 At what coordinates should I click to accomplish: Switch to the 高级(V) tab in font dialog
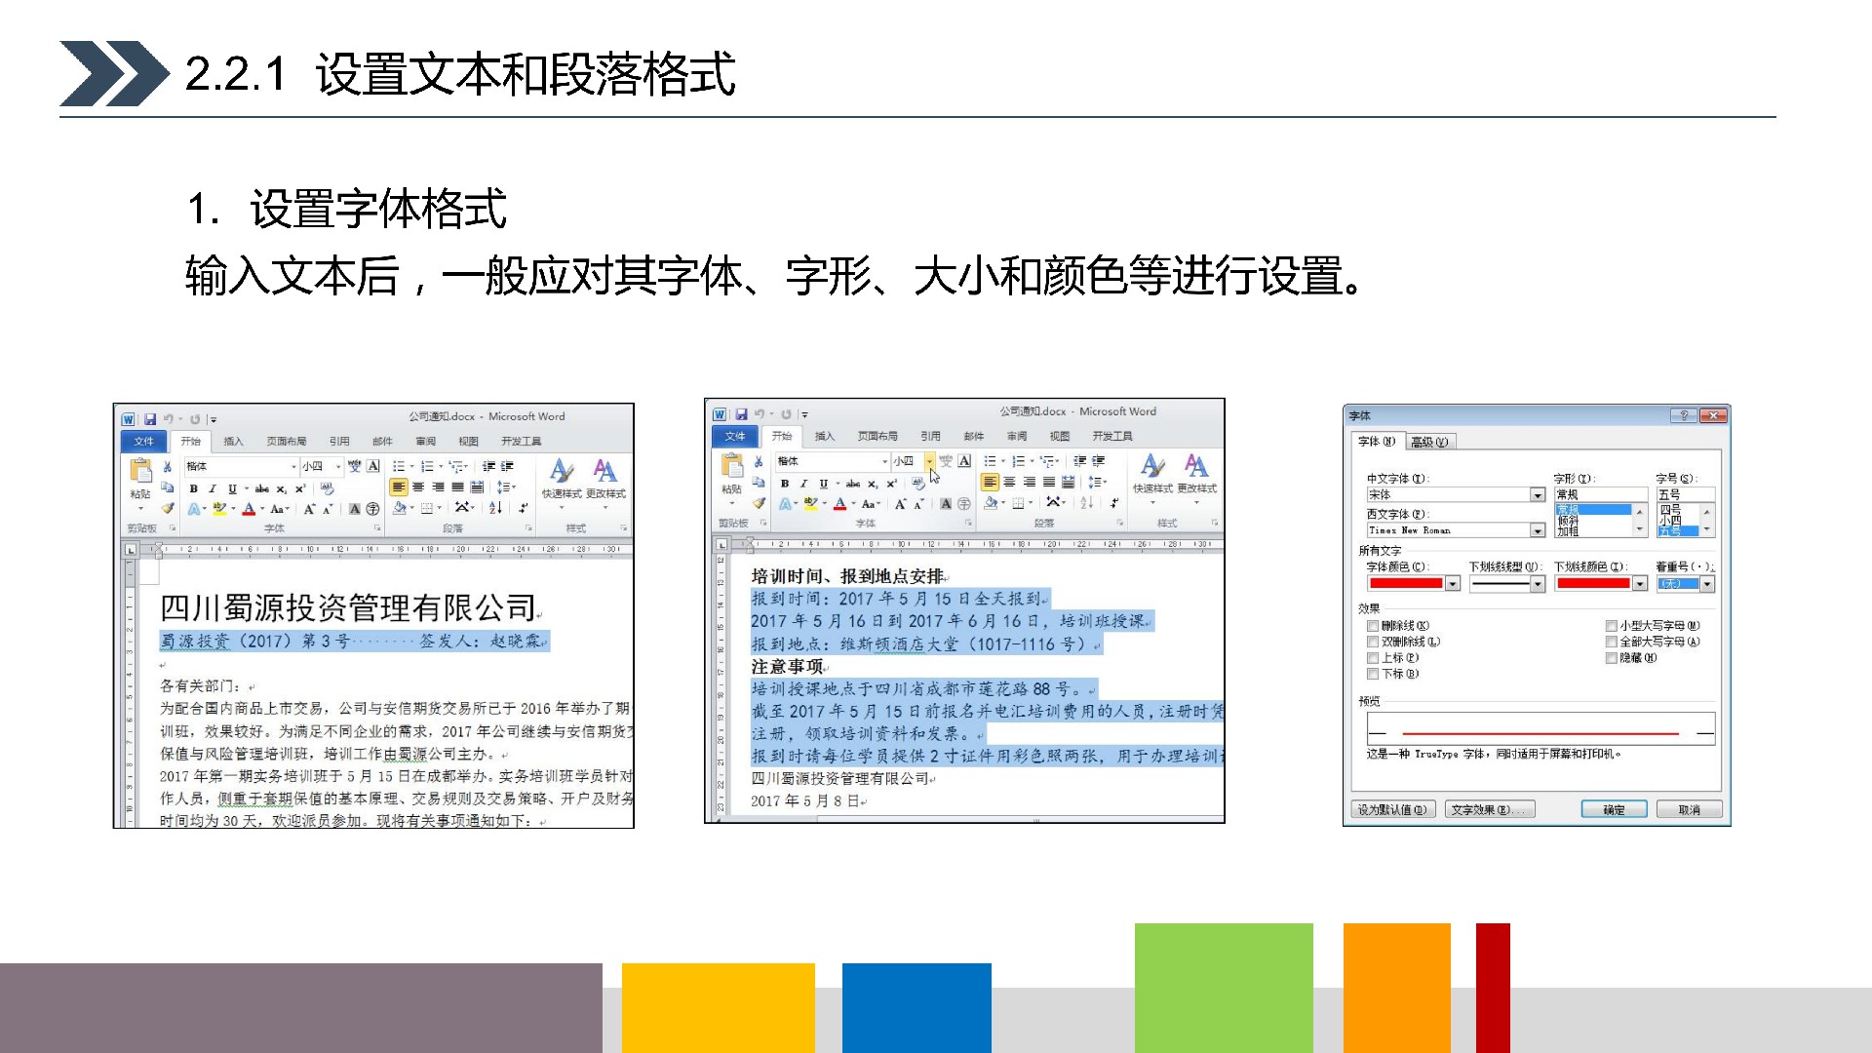(x=1429, y=442)
